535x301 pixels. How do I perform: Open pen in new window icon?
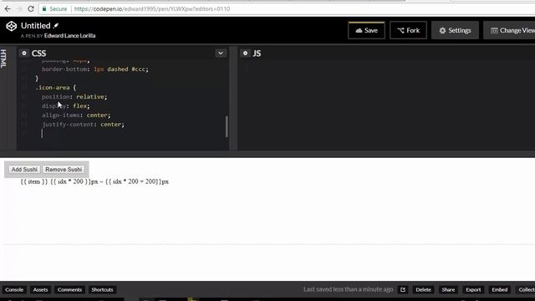(x=403, y=290)
